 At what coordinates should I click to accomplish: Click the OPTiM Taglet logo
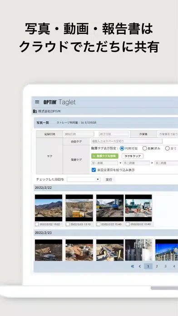click(59, 102)
